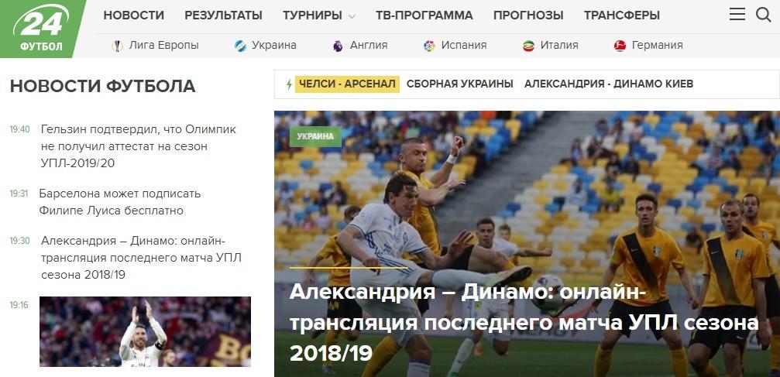Viewport: 780px width, 377px height.
Task: Click the Bundesliga icon next to Германия
Action: click(x=620, y=46)
